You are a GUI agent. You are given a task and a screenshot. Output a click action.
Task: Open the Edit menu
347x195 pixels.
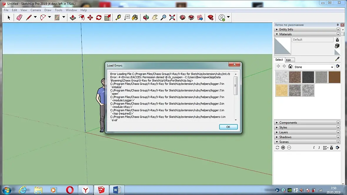tap(14, 10)
